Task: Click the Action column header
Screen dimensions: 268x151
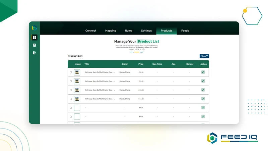Action: [x=203, y=64]
